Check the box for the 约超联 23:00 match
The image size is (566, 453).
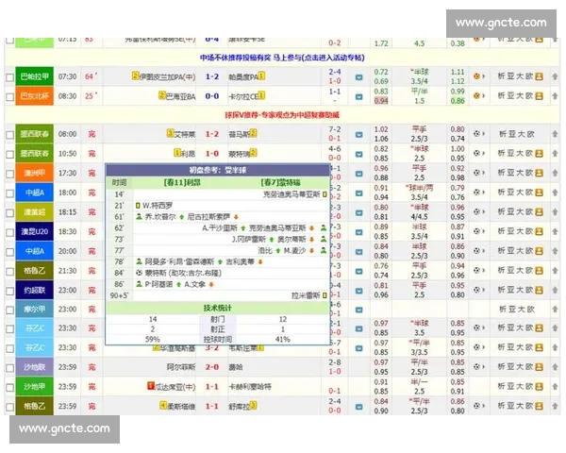click(x=9, y=292)
